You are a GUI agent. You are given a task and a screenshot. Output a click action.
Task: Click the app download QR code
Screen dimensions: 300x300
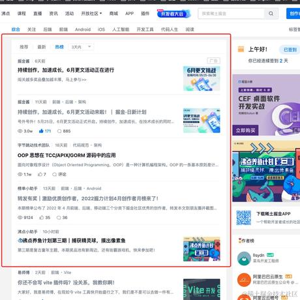pyautogui.click(x=244, y=218)
